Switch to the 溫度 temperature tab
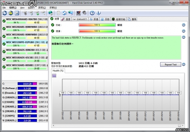The image size is (190, 132). tap(66, 19)
